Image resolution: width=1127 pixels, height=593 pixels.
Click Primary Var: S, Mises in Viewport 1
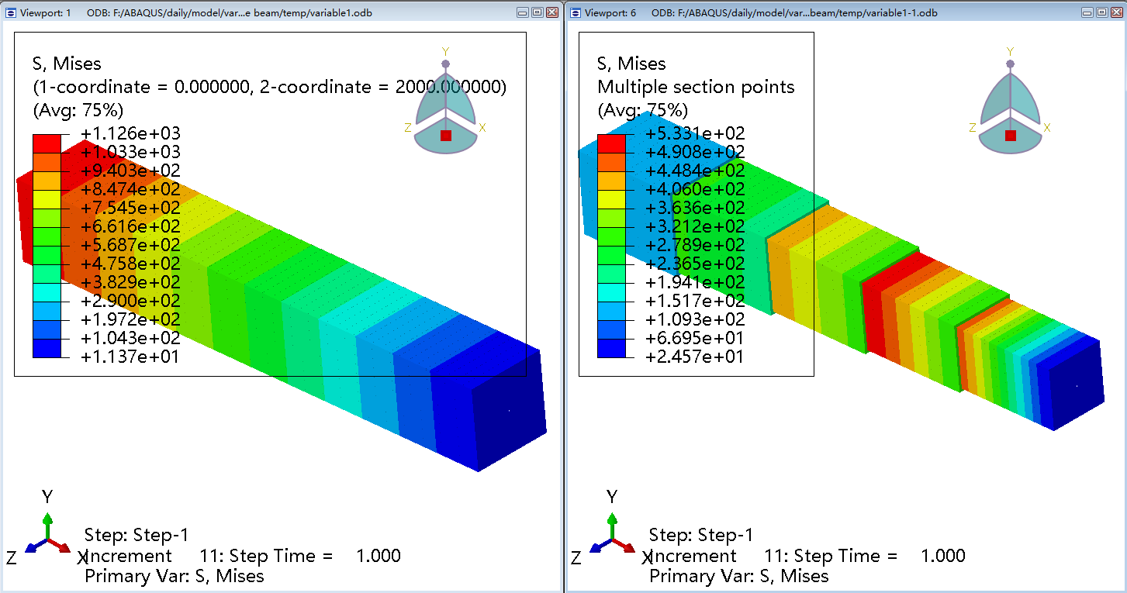pyautogui.click(x=175, y=576)
